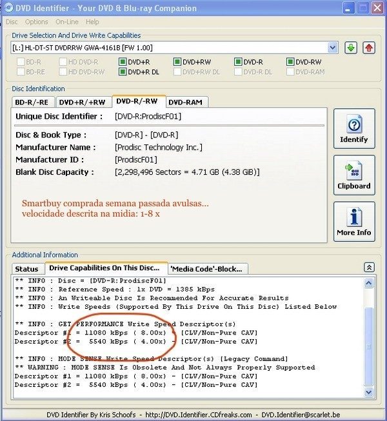Switch to the DVD-RAM disc tab
This screenshot has width=387, height=421.
point(187,103)
